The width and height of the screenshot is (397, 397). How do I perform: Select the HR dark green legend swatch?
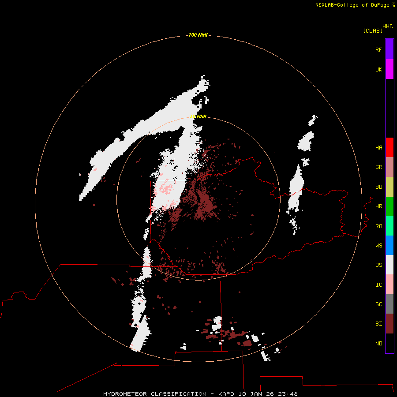click(390, 206)
